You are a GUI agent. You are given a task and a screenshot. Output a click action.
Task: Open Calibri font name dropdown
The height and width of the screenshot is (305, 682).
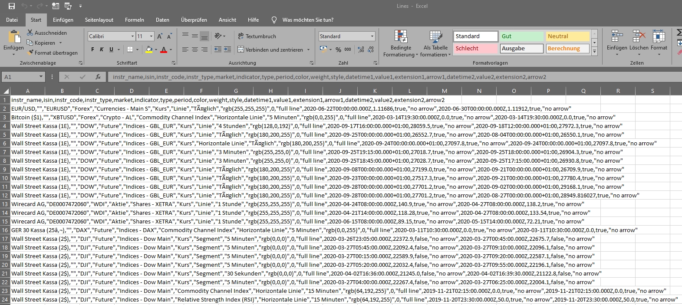click(132, 36)
